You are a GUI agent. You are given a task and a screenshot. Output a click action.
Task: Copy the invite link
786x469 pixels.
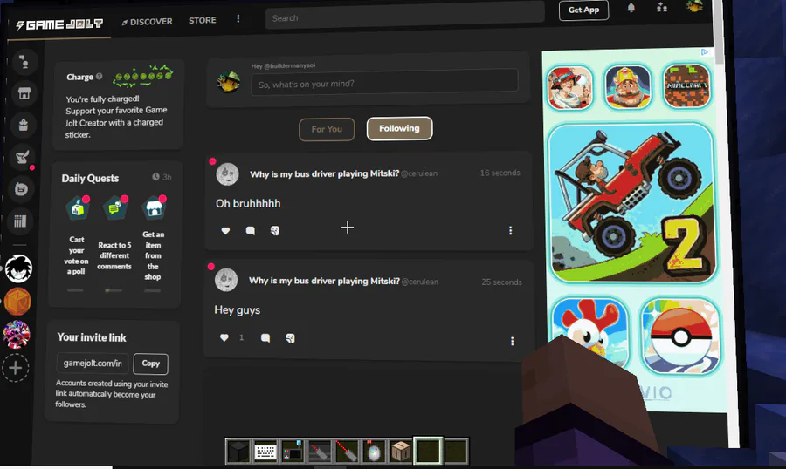coord(150,364)
